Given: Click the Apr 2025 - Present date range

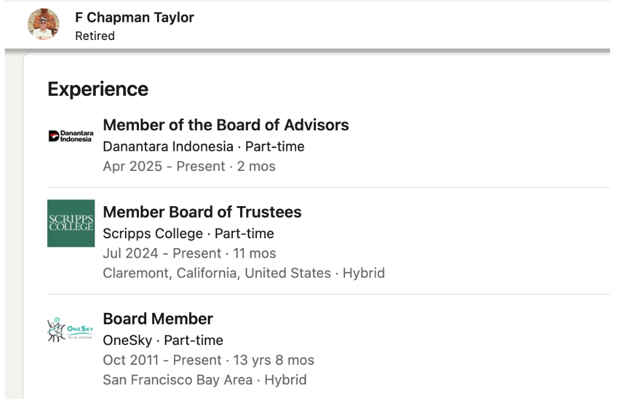Looking at the screenshot, I should [164, 167].
